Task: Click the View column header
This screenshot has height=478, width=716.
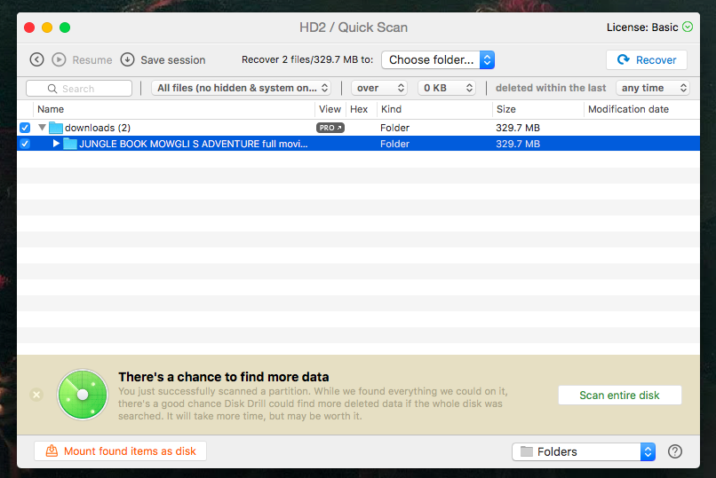Action: click(330, 109)
